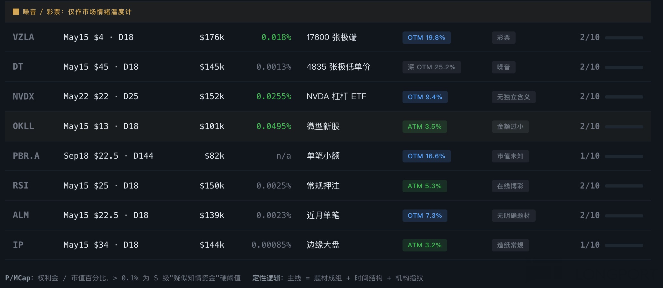Select the 无独立含义 tag
This screenshot has height=288, width=663.
tap(513, 97)
